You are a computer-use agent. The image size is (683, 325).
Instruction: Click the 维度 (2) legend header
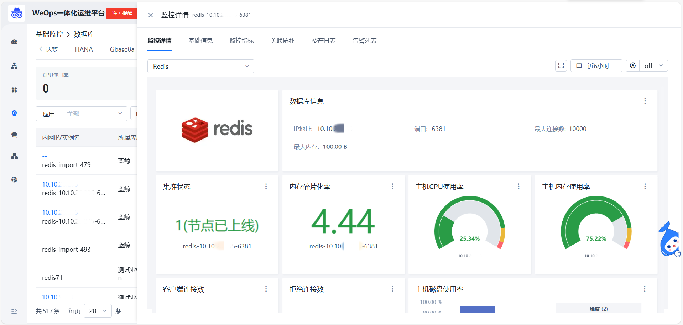[x=599, y=309]
